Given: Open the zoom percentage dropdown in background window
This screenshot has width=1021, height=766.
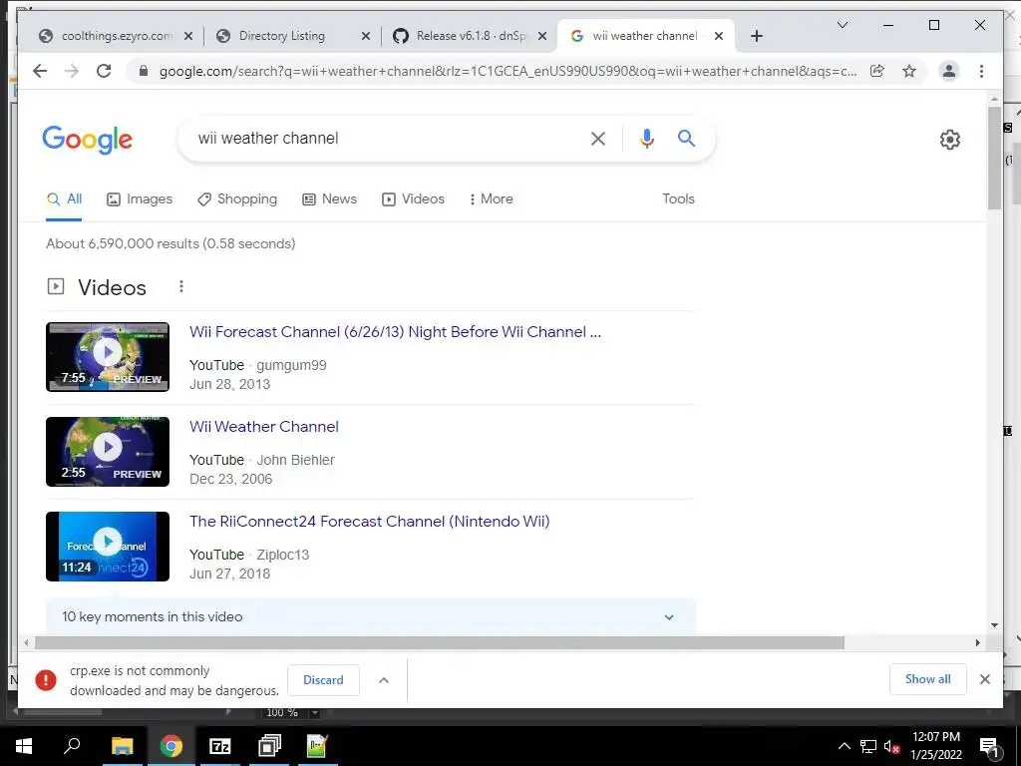Looking at the screenshot, I should click(x=314, y=712).
